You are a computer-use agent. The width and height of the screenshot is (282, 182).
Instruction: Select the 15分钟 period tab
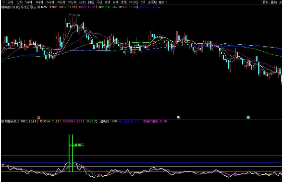50,2
